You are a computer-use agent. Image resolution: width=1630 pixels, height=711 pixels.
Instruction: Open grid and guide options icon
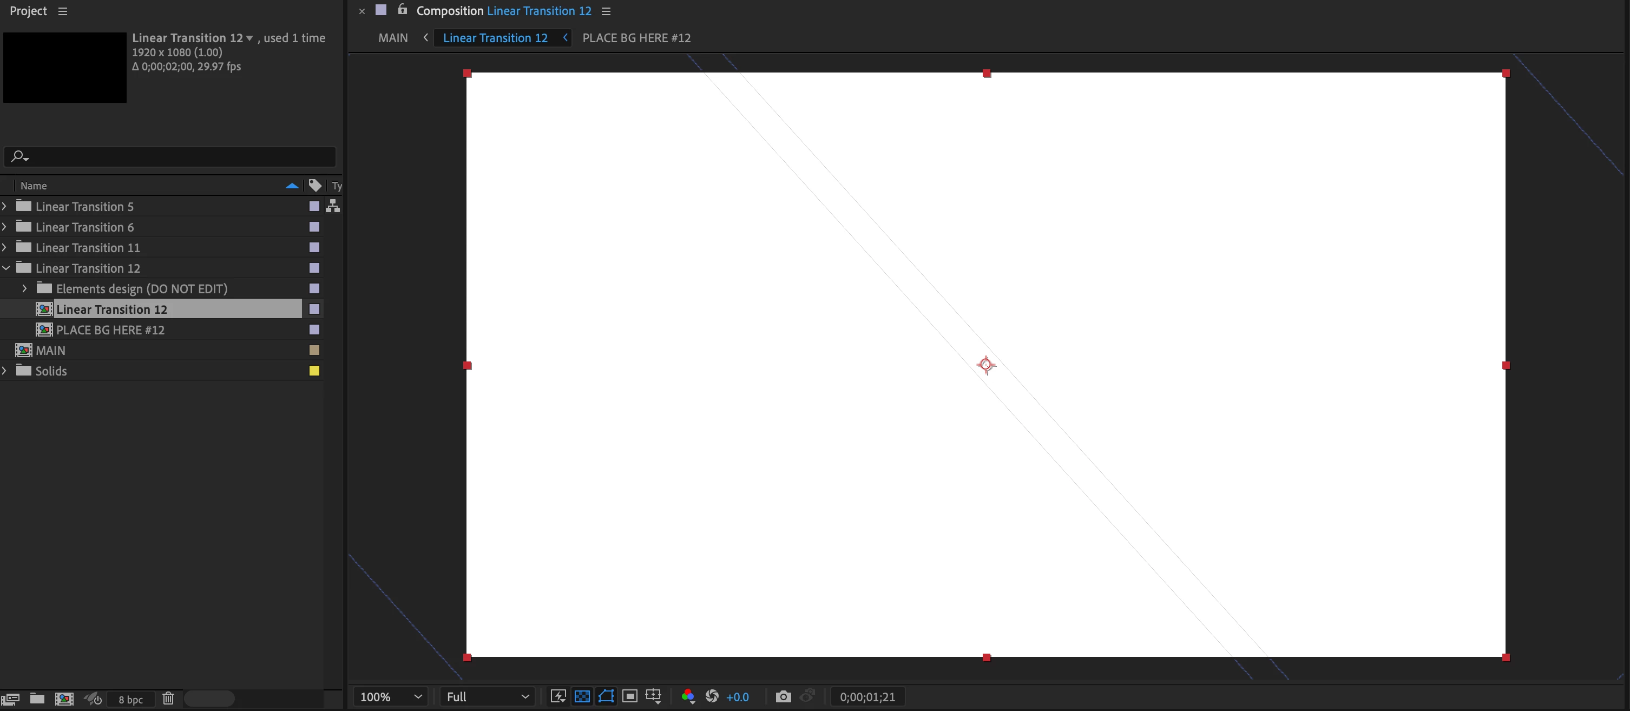pos(653,696)
